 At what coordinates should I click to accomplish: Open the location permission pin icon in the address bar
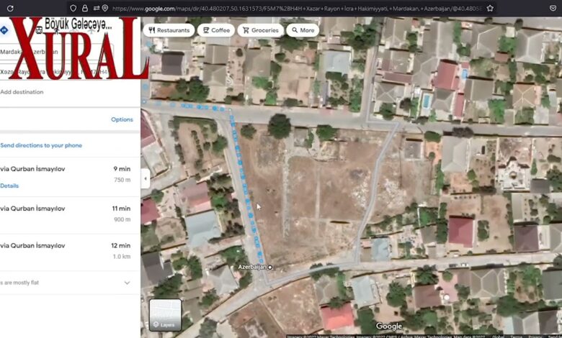point(105,8)
